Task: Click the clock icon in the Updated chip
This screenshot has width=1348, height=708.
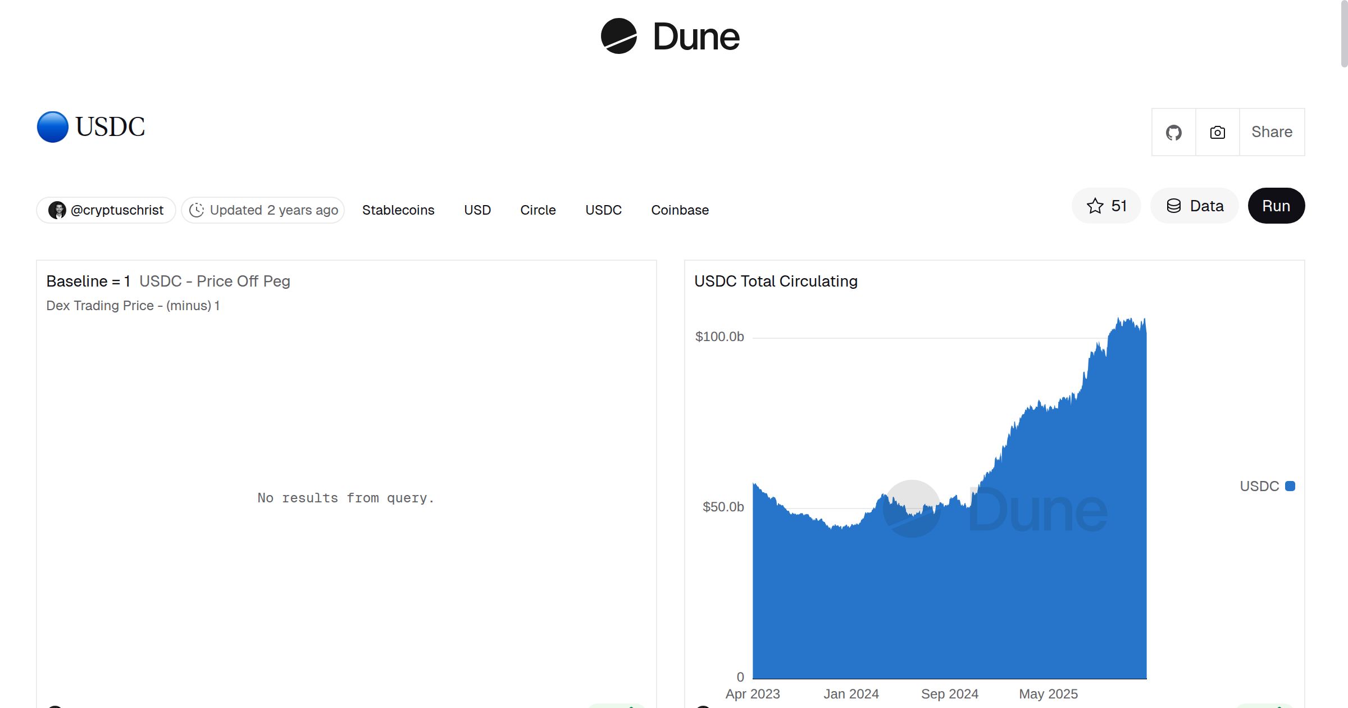Action: (x=197, y=210)
